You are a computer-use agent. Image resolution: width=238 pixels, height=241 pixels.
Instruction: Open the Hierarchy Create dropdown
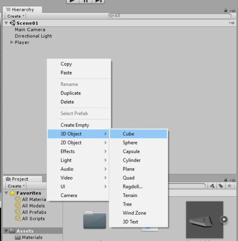[x=16, y=16]
